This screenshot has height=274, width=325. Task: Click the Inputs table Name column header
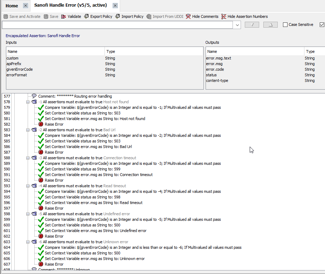tap(55, 51)
